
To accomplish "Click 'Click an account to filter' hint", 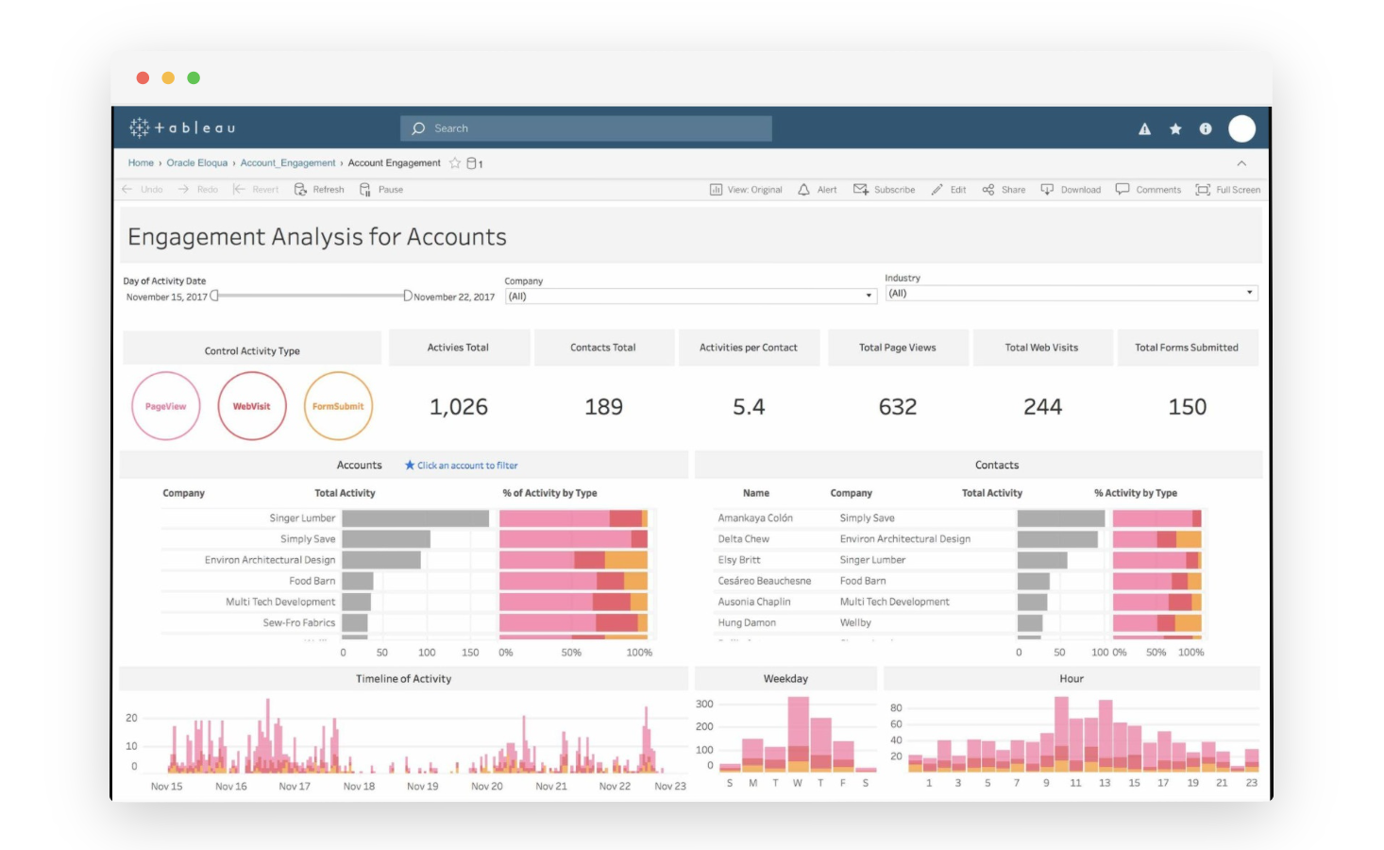I will coord(461,466).
